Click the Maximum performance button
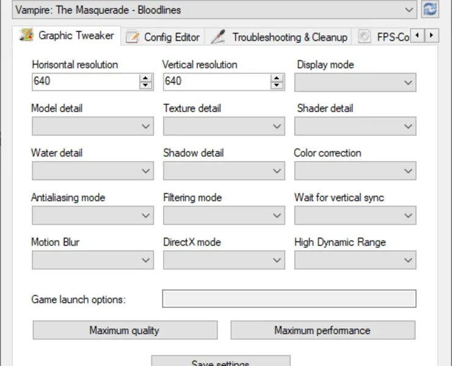The height and width of the screenshot is (366, 452). click(x=323, y=330)
